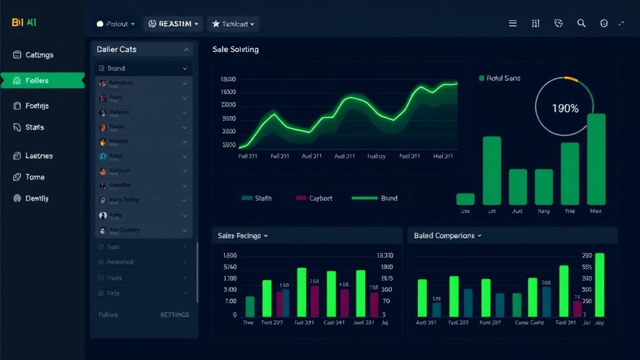Image resolution: width=640 pixels, height=360 pixels.
Task: Click the Daller Cats panel title
Action: (117, 49)
